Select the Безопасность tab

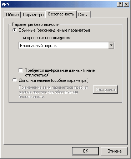pos(61,14)
